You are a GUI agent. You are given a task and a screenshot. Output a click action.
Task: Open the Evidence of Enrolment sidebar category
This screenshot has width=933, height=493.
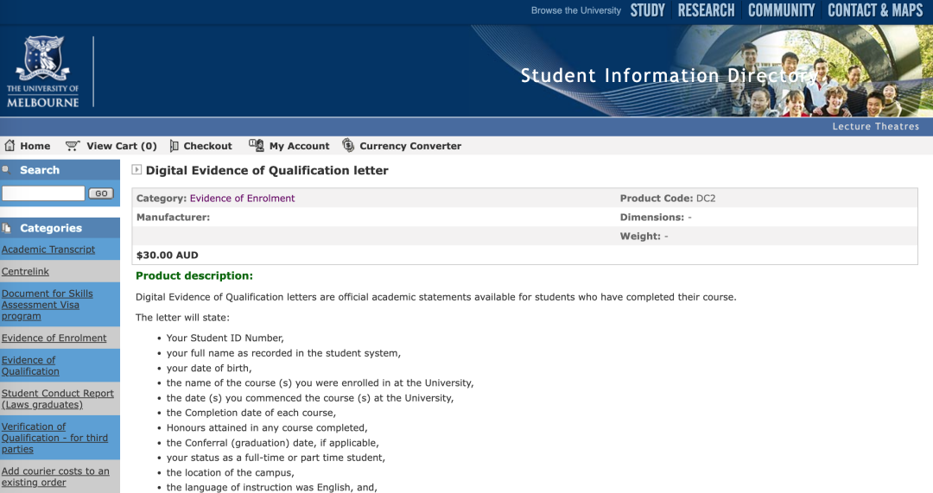54,338
